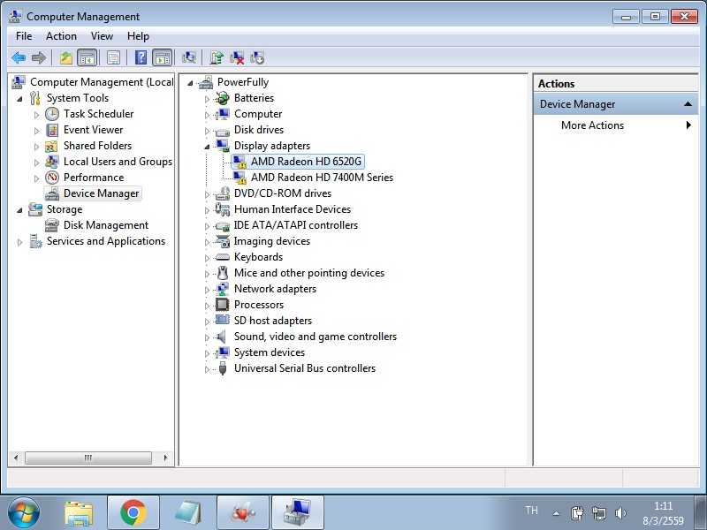Viewport: 707px width, 530px height.
Task: Click Disable device toolbar icon
Action: point(257,58)
